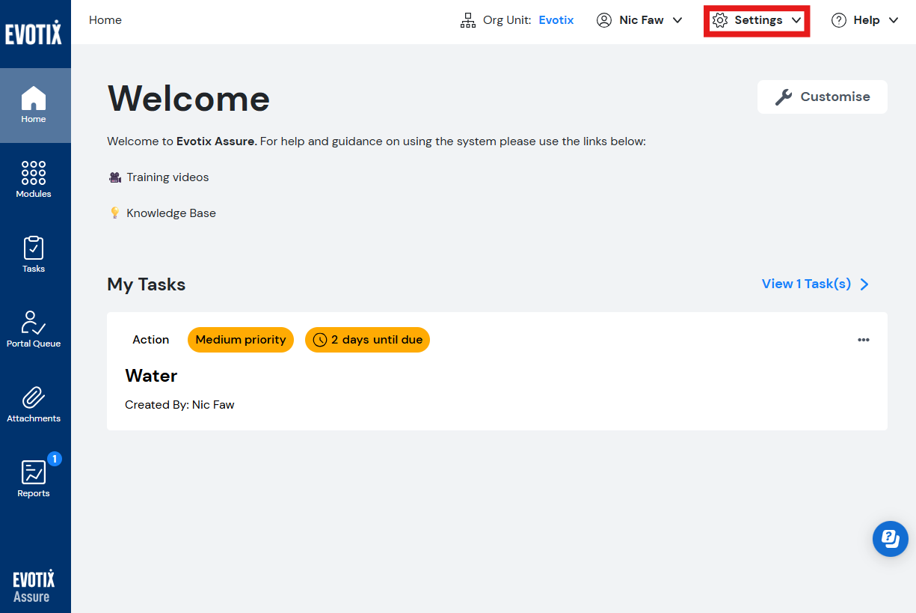Click the Training videos camera icon

tap(115, 177)
